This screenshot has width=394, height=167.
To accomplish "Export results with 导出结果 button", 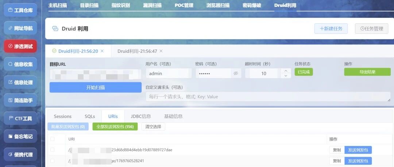I will point(367,72).
